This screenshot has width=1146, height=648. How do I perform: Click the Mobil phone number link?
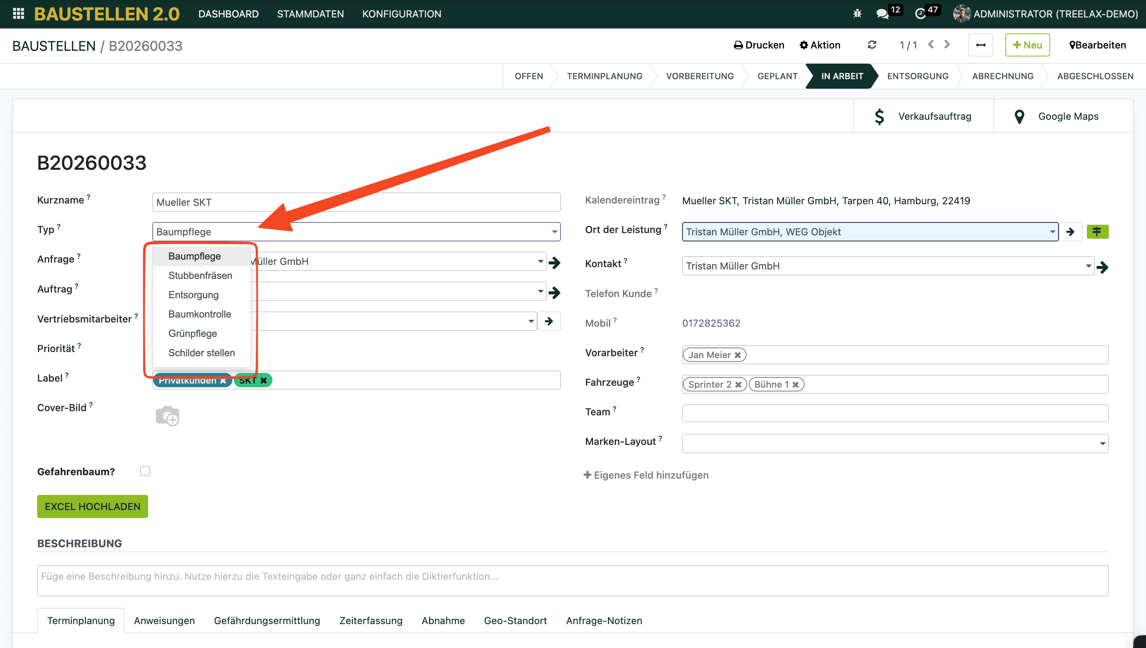[x=711, y=323]
